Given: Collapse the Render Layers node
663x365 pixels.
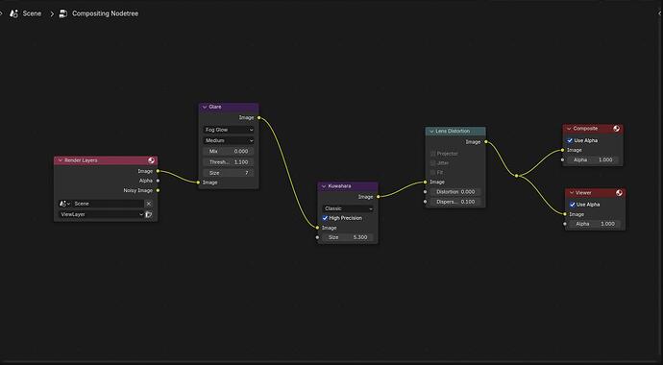Looking at the screenshot, I should 60,160.
